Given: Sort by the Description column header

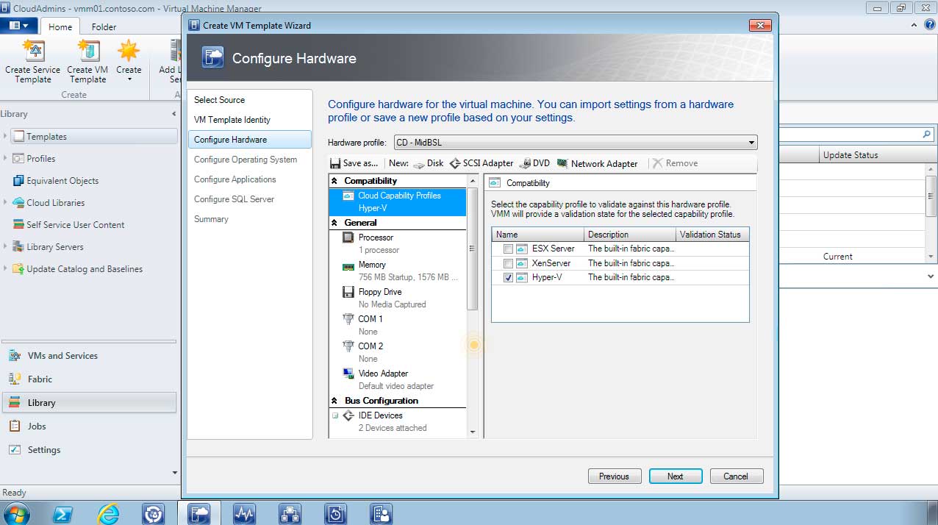Looking at the screenshot, I should coord(630,235).
